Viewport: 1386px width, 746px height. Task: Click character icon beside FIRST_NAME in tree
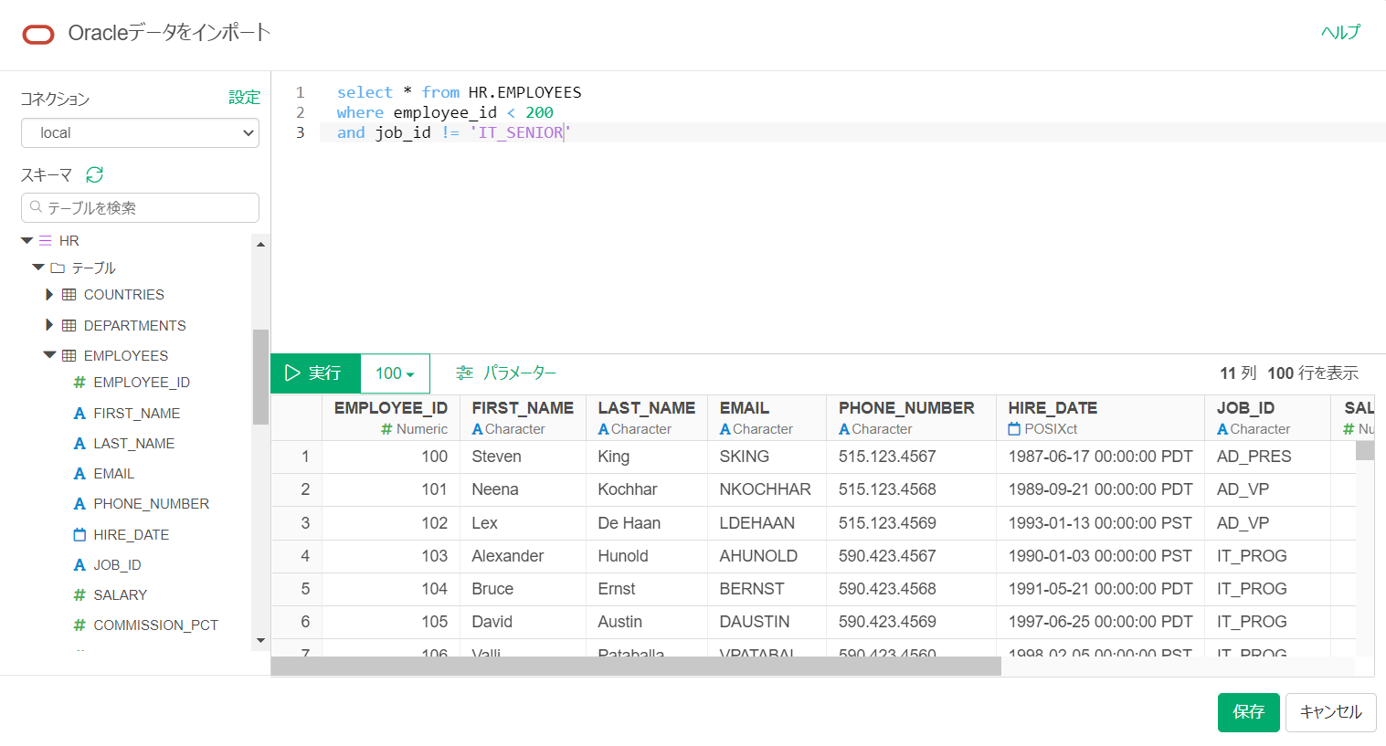79,414
